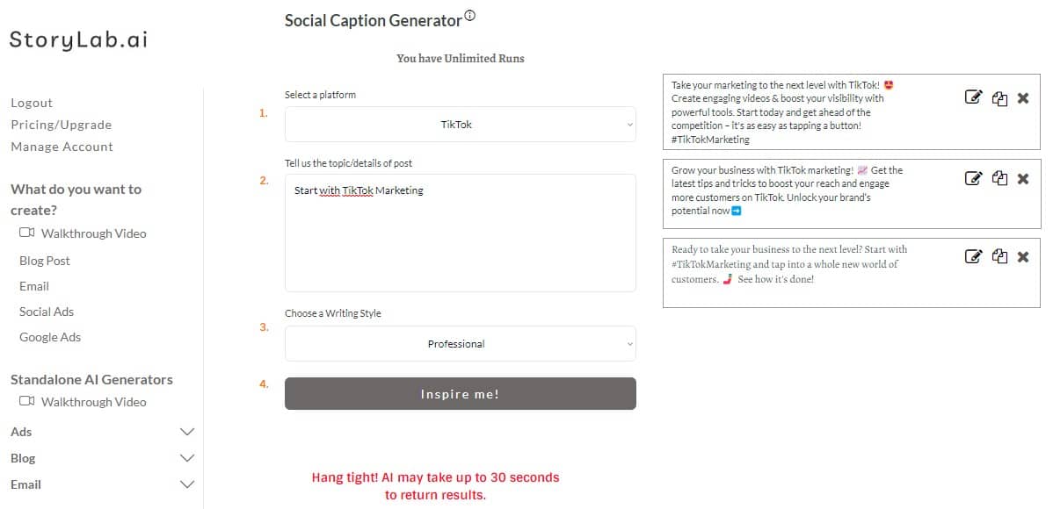The image size is (1053, 509).
Task: Remove the second caption result
Action: tap(1023, 178)
